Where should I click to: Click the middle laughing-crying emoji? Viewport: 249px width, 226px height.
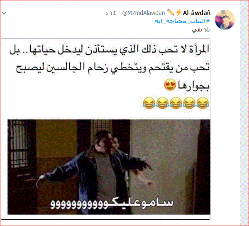tap(176, 103)
